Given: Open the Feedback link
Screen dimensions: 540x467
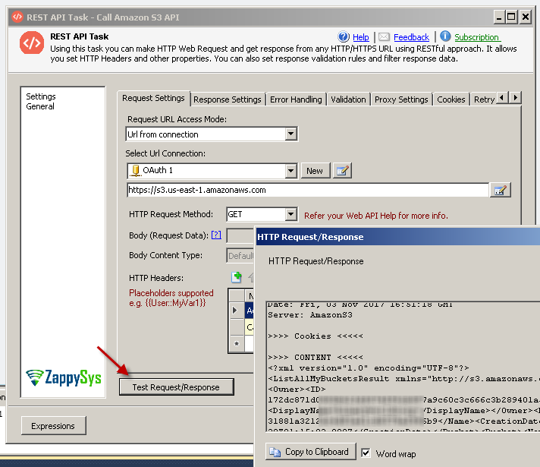Looking at the screenshot, I should pyautogui.click(x=411, y=37).
